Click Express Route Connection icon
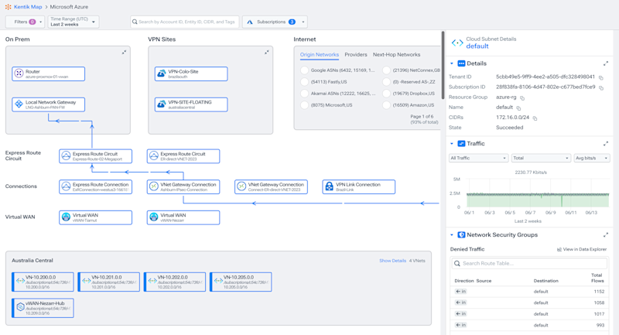 (66, 186)
